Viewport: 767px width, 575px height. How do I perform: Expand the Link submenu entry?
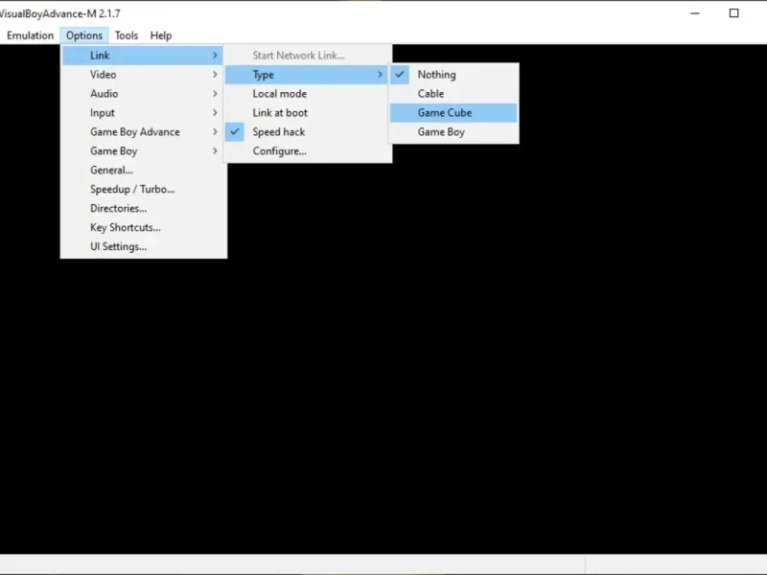click(143, 56)
